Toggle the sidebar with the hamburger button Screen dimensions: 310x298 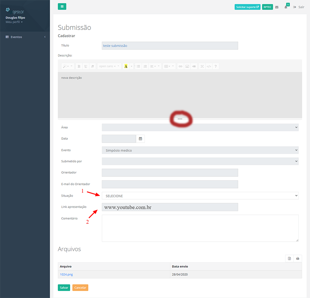click(62, 6)
